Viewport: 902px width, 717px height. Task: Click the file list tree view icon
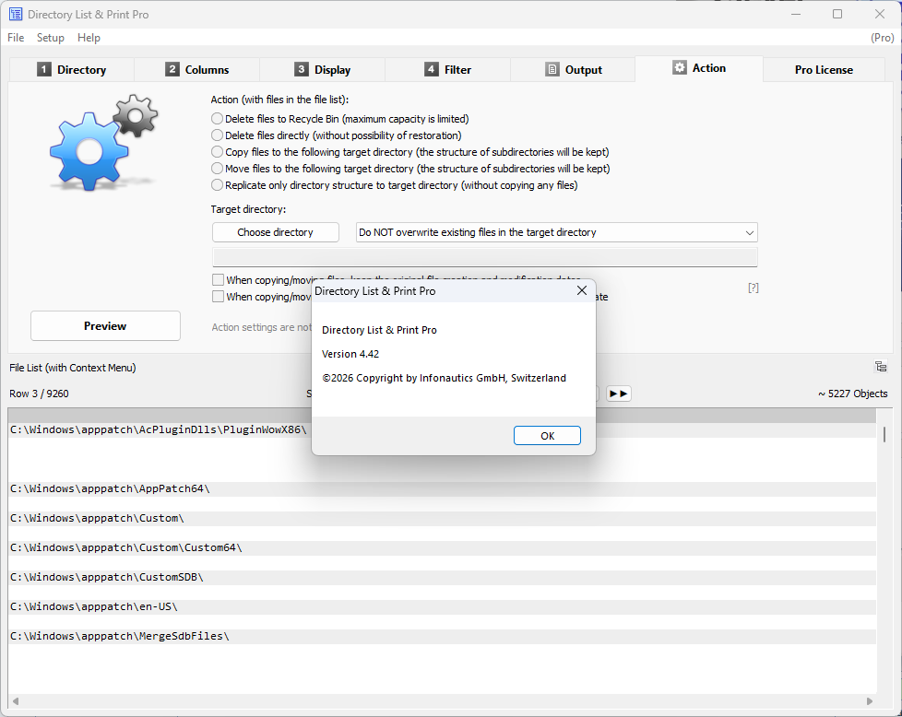tap(880, 367)
